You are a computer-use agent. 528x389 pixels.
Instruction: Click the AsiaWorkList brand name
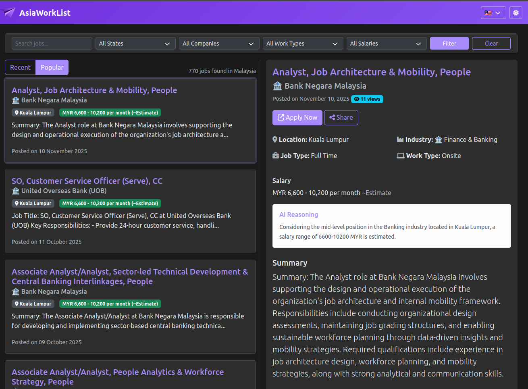(x=45, y=13)
